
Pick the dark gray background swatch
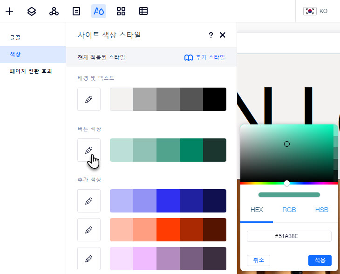coord(191,99)
